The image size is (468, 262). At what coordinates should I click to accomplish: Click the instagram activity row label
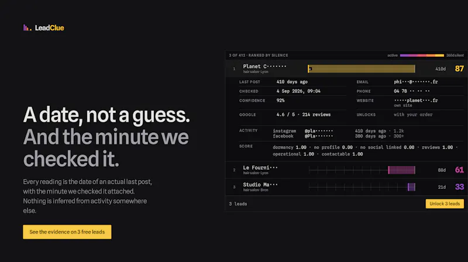tap(284, 131)
